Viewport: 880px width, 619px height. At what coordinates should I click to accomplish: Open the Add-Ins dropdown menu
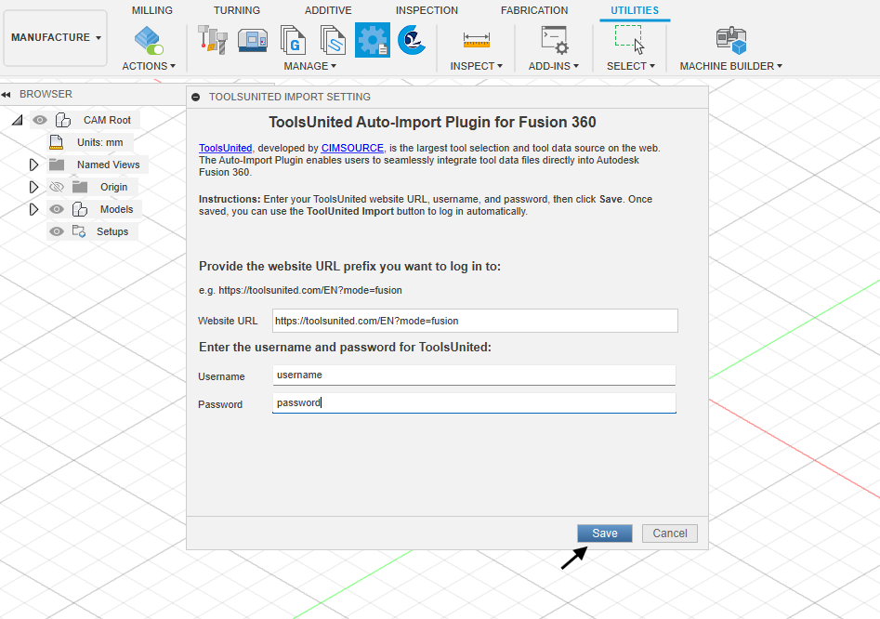click(553, 66)
